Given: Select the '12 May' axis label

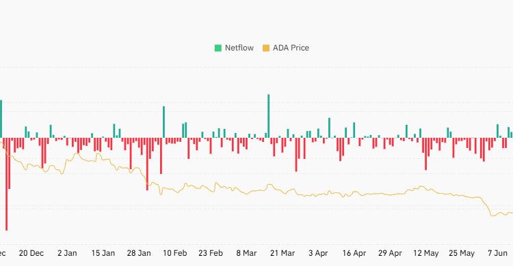Looking at the screenshot, I should [425, 253].
